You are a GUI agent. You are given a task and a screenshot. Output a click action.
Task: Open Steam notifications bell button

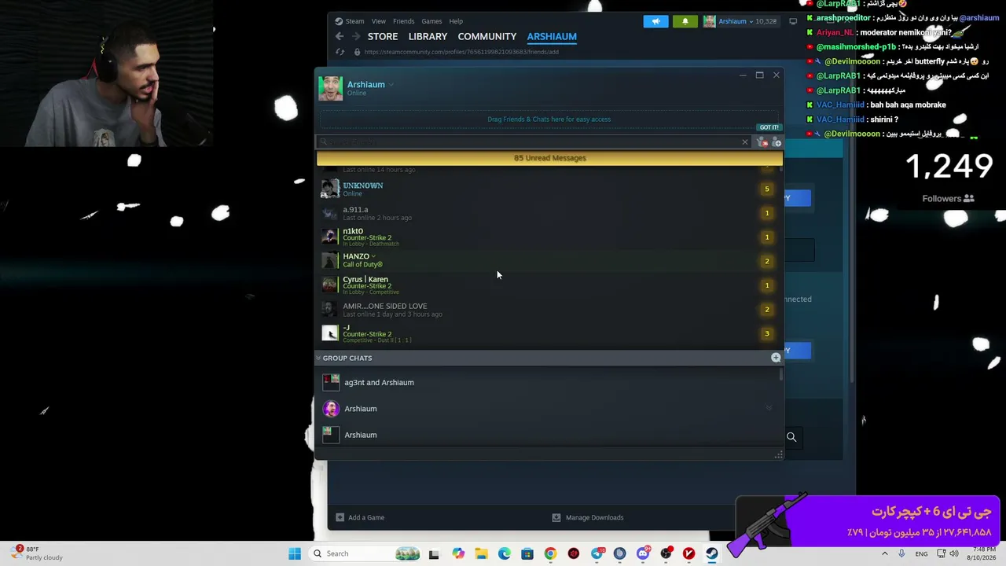point(685,21)
